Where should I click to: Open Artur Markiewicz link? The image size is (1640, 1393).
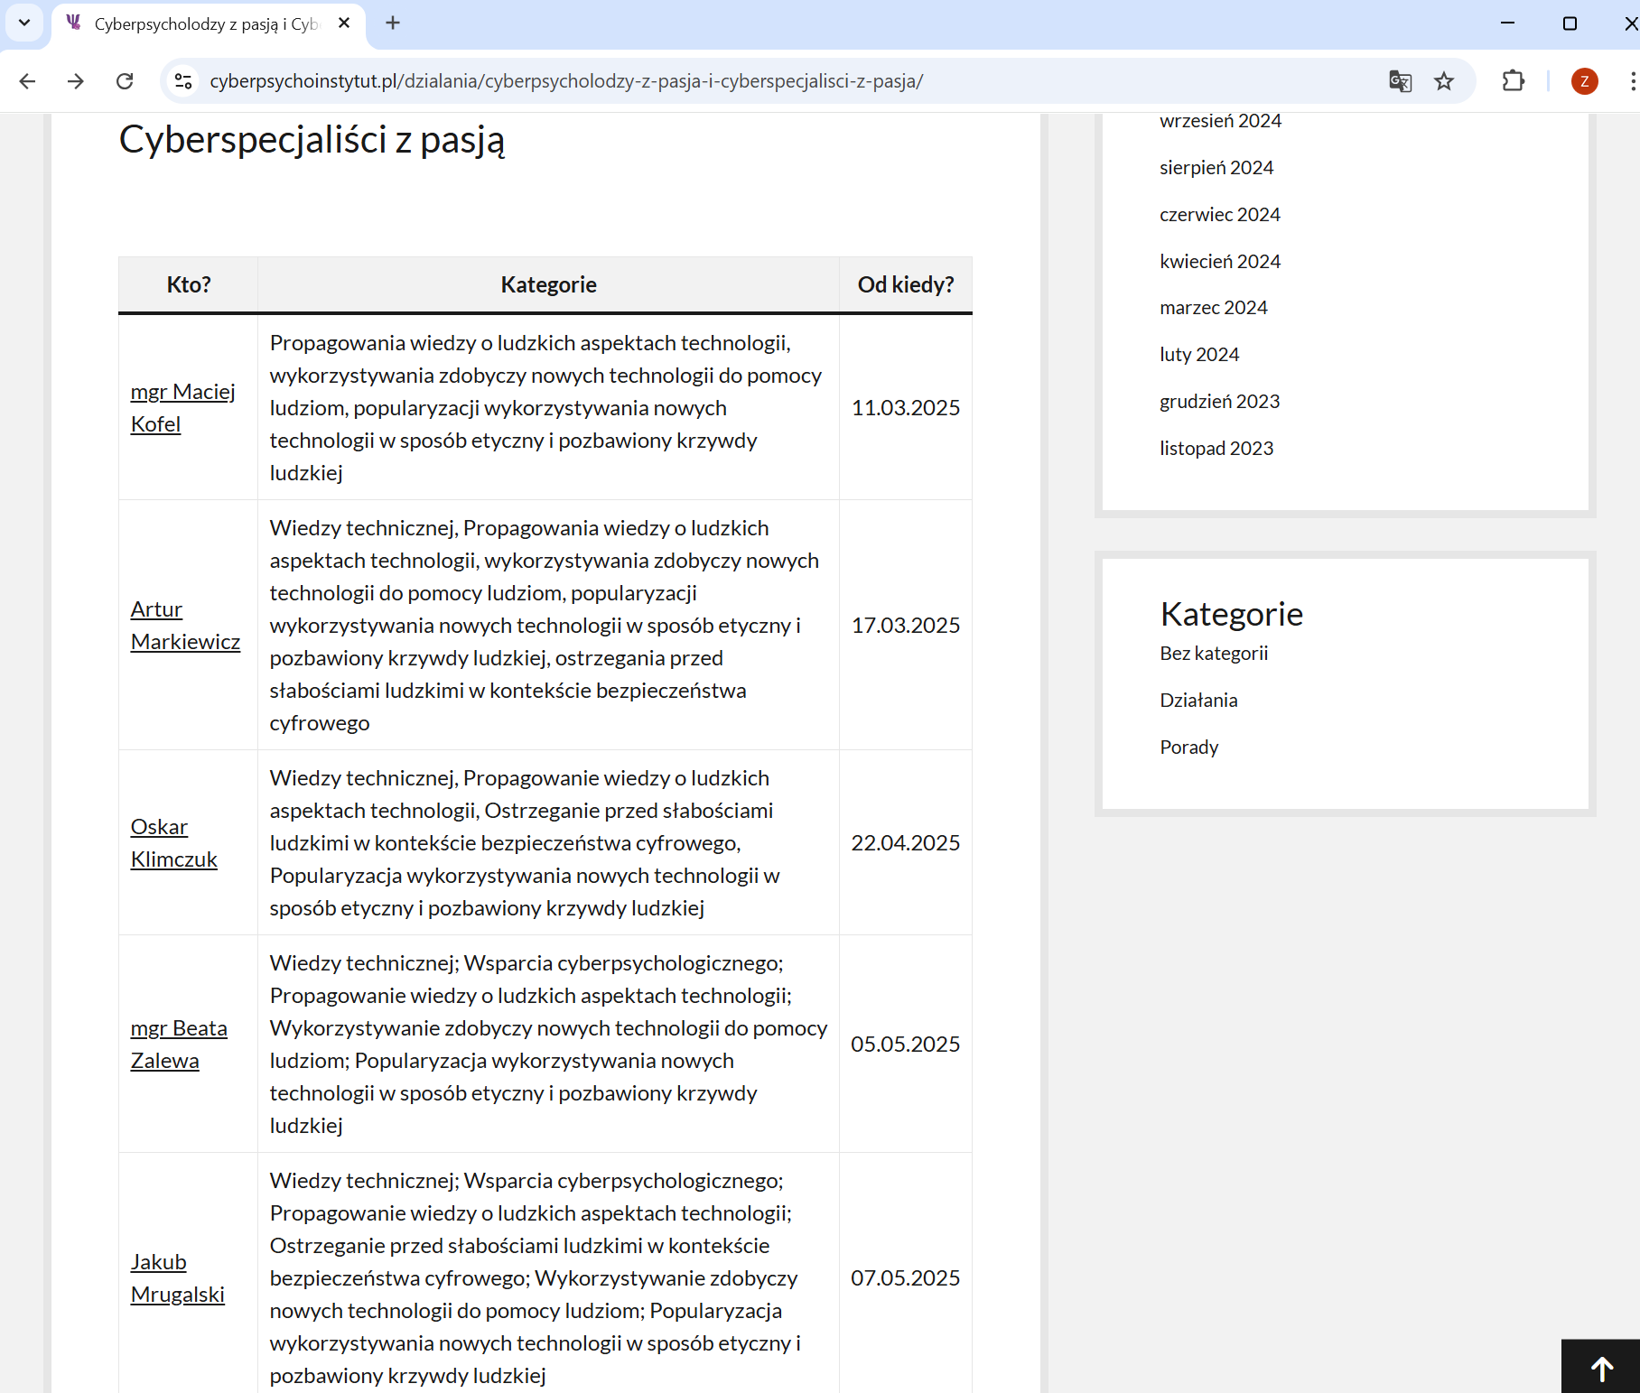click(185, 626)
